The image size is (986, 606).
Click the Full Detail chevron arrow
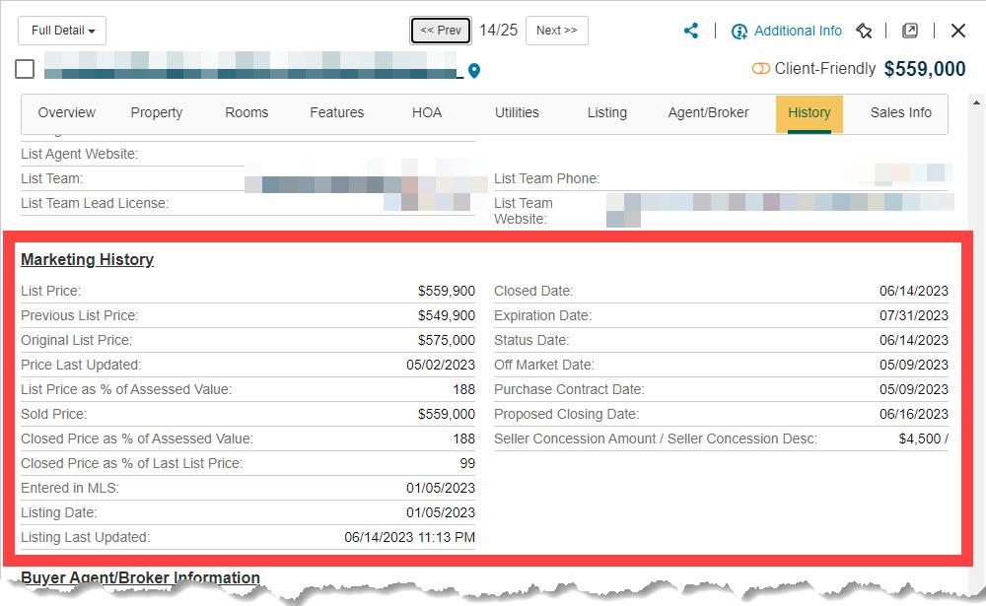pyautogui.click(x=94, y=31)
